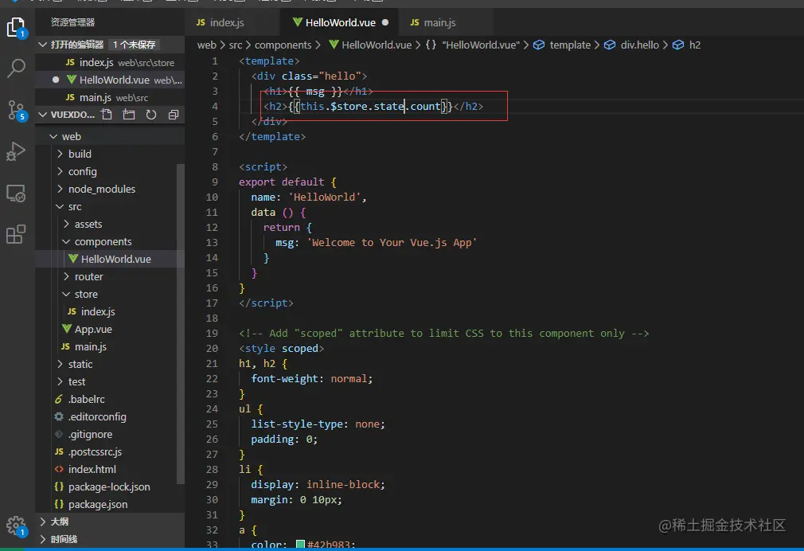This screenshot has height=551, width=804.
Task: Click the color swatch for #42b983
Action: (x=300, y=545)
